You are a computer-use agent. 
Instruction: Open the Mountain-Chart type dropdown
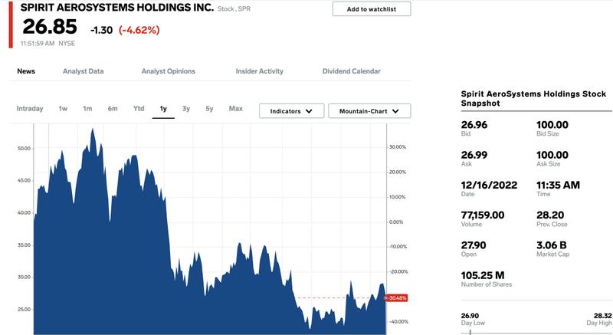[369, 111]
